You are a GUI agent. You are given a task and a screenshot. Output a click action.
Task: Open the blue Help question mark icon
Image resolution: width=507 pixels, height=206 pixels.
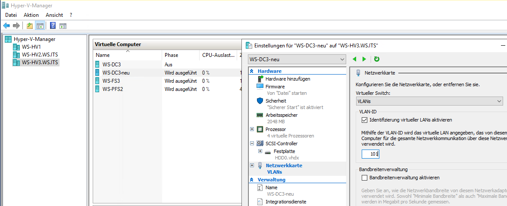[x=53, y=25]
